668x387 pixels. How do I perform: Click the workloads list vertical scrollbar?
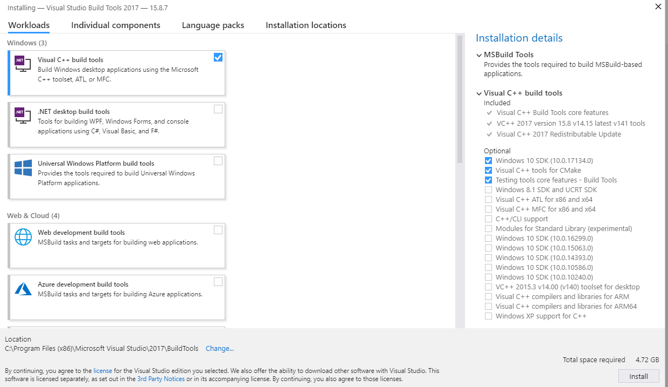tap(460, 99)
